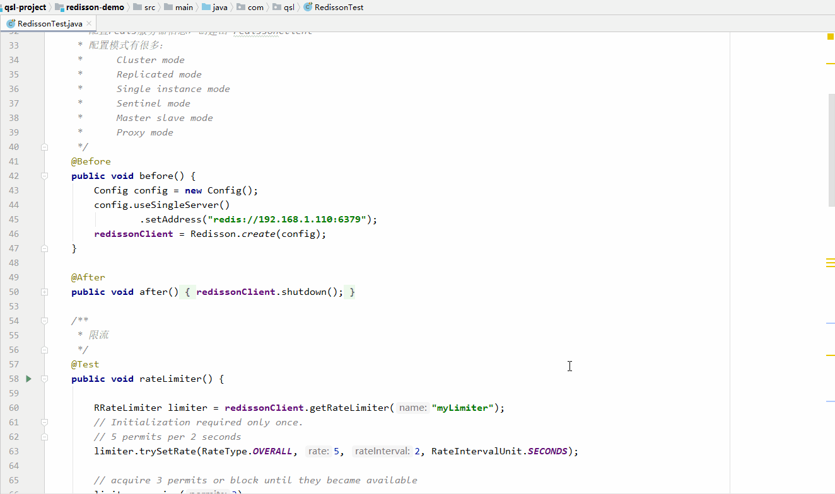Collapse the Javadoc using the line 56 marker

coord(44,350)
